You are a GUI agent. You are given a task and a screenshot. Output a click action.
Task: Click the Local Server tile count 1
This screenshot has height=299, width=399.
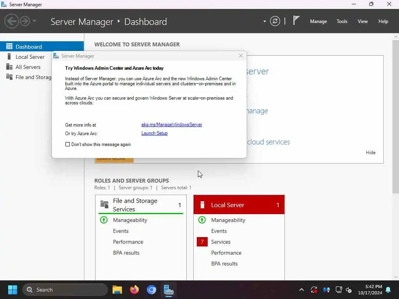(277, 205)
